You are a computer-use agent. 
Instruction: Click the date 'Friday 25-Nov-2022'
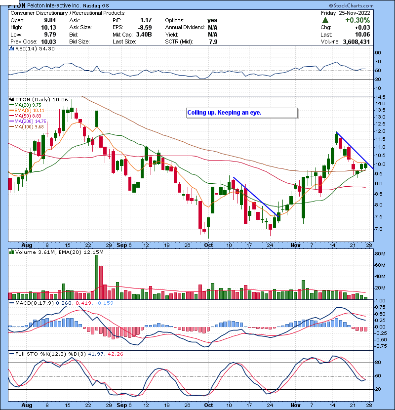click(x=345, y=13)
